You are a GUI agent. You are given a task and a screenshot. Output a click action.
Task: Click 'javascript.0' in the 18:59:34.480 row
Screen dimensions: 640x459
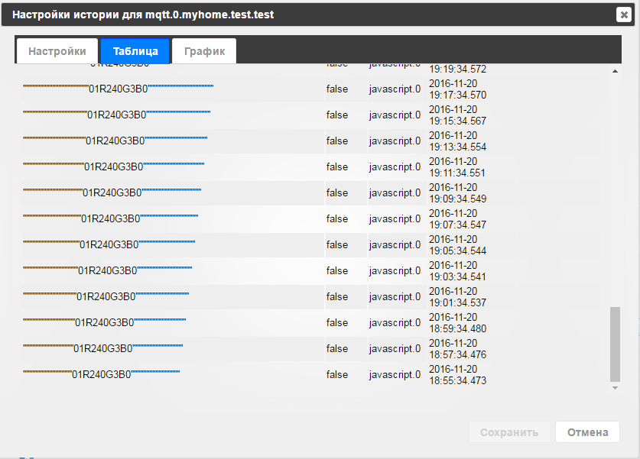pyautogui.click(x=395, y=323)
